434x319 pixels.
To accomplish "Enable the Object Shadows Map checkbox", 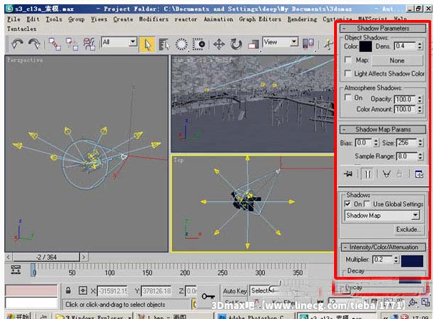I will [x=348, y=60].
